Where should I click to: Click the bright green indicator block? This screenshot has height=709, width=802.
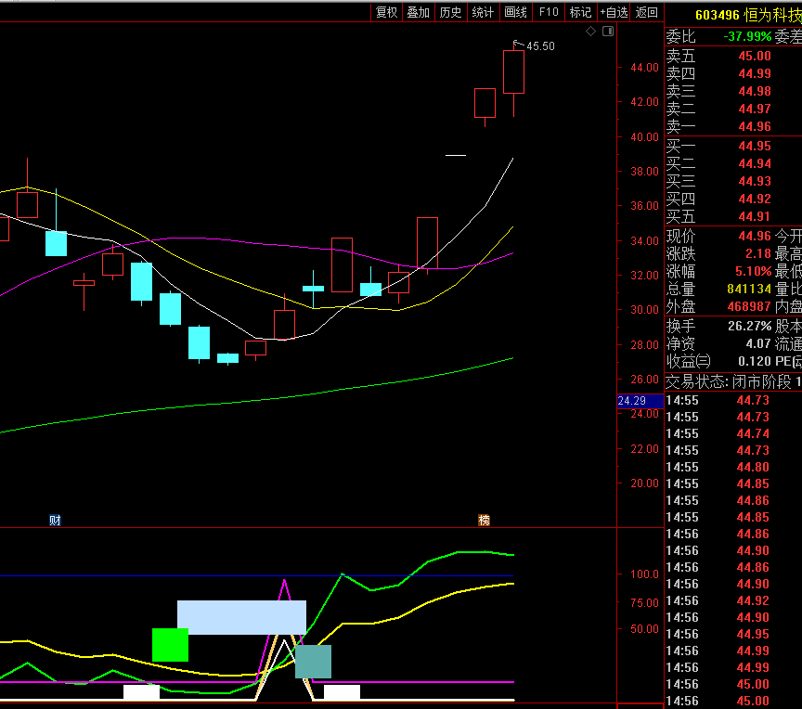(170, 645)
